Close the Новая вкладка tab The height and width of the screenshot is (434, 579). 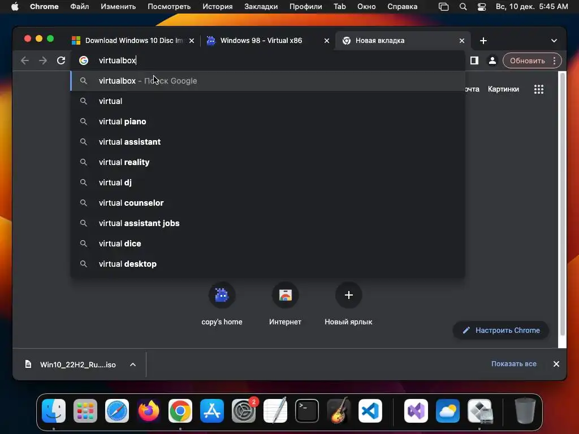[461, 41]
